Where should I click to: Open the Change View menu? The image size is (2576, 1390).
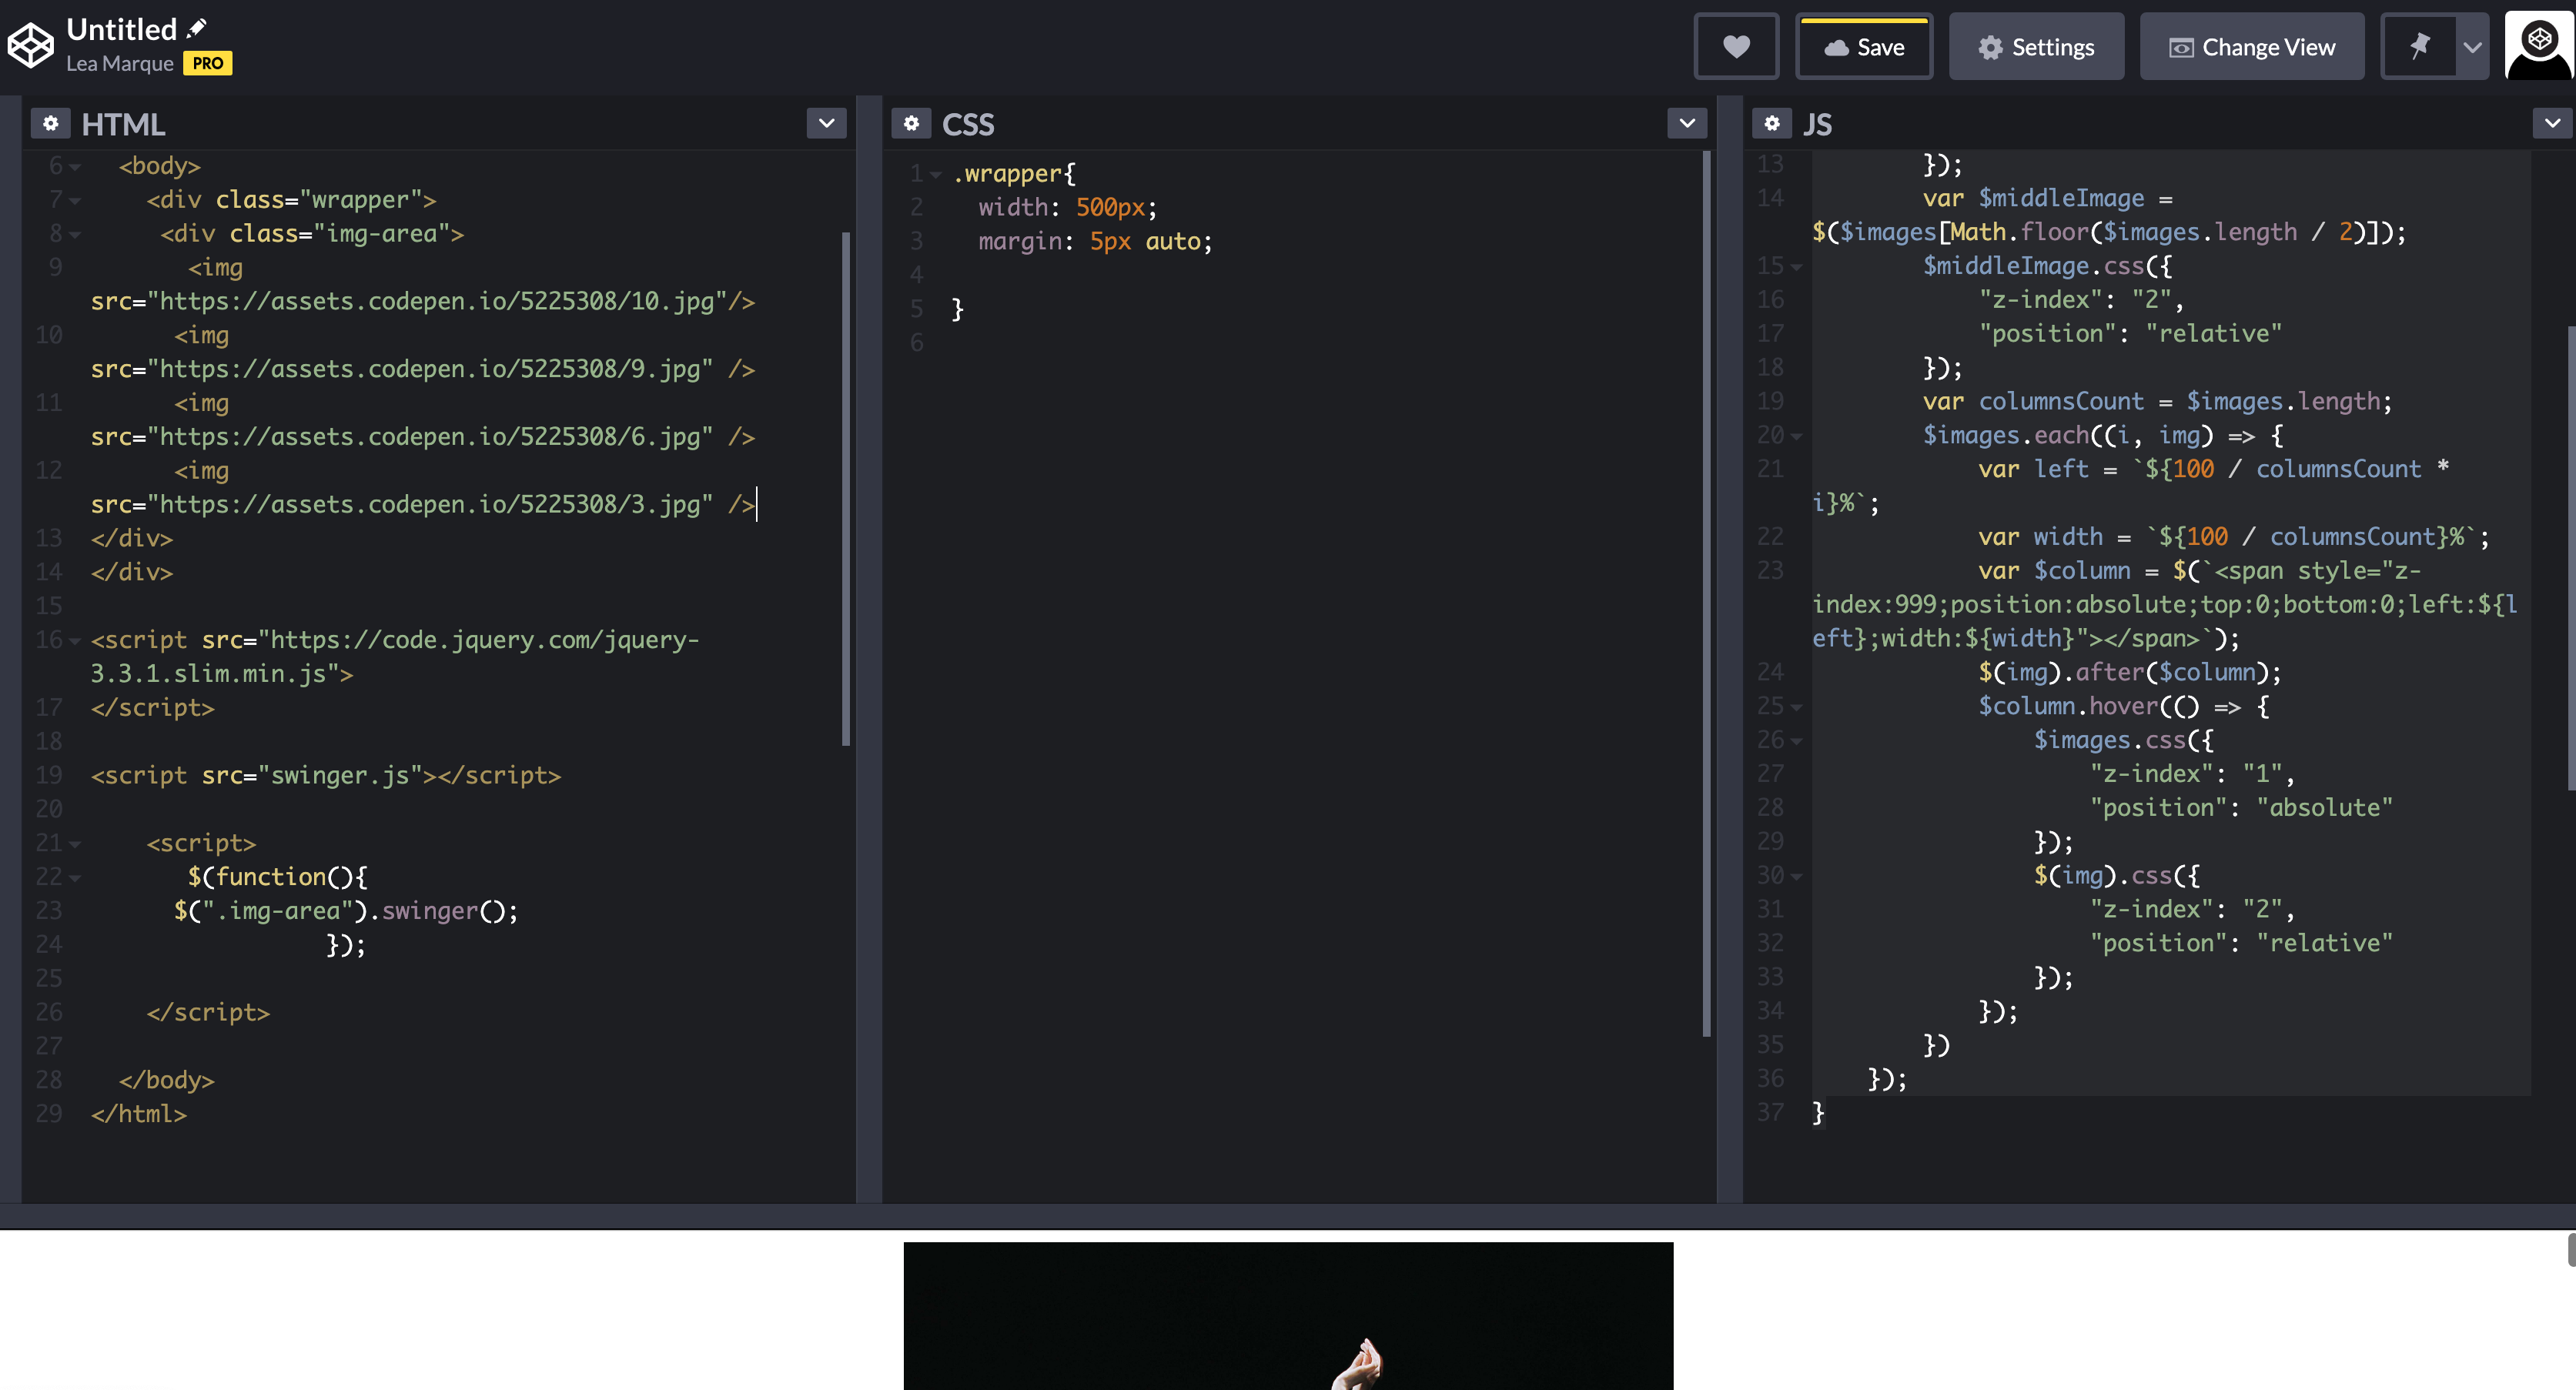(x=2251, y=47)
